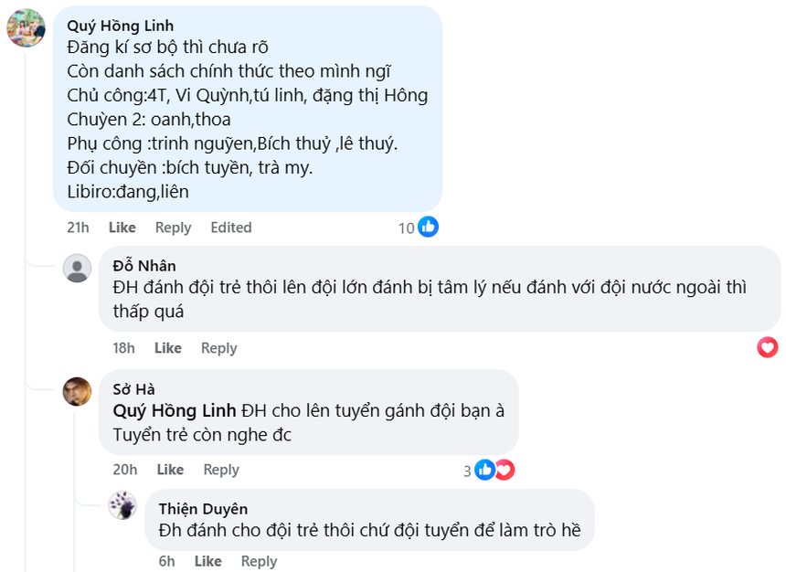Viewport: 786px width, 572px height.
Task: Reply to Thiện Duyên's comment
Action: pyautogui.click(x=259, y=561)
